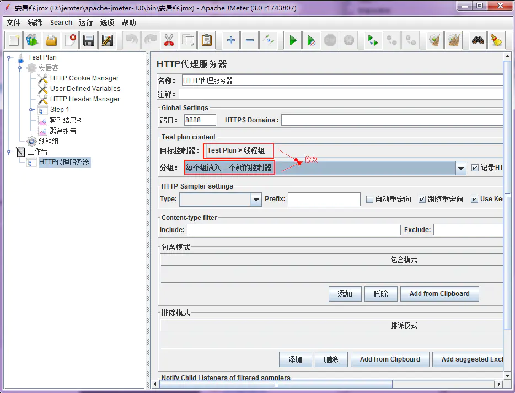Image resolution: width=515 pixels, height=393 pixels.
Task: Click Start no pauses icon
Action: click(311, 40)
